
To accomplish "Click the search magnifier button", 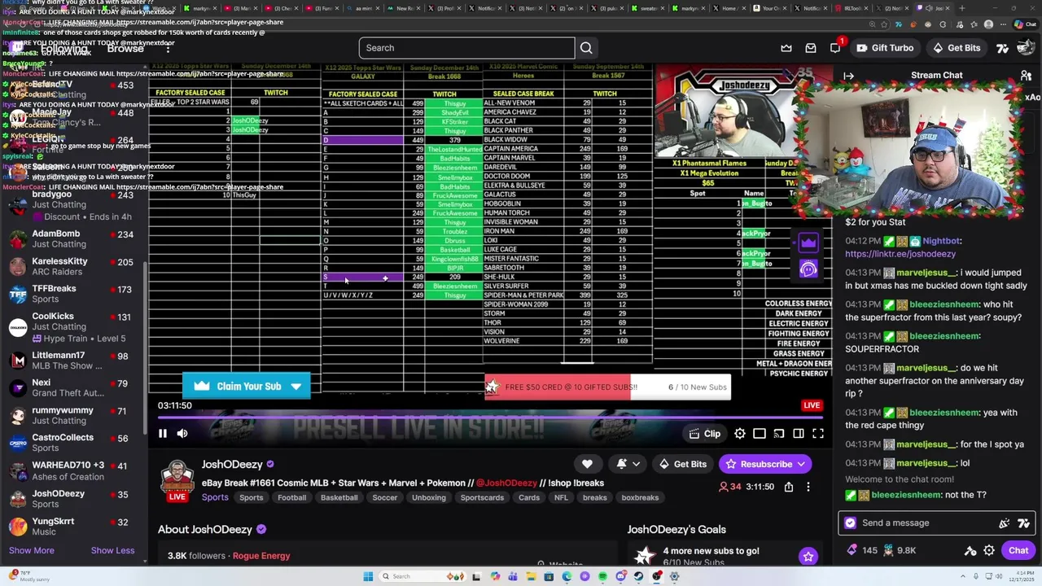I will pos(586,48).
